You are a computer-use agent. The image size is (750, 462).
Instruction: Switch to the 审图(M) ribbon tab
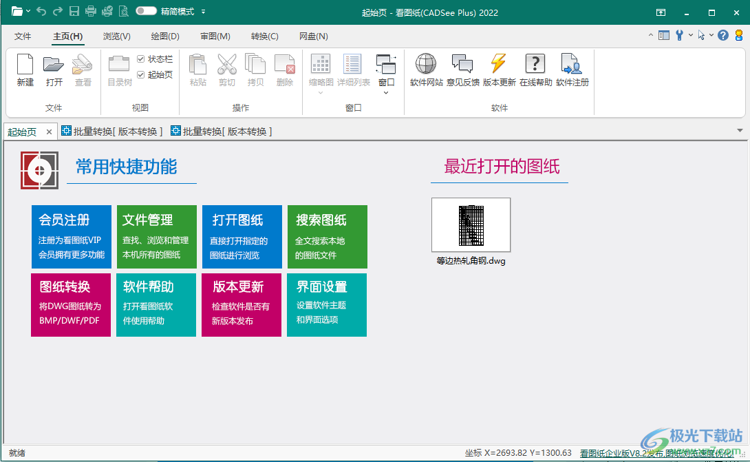(x=215, y=36)
